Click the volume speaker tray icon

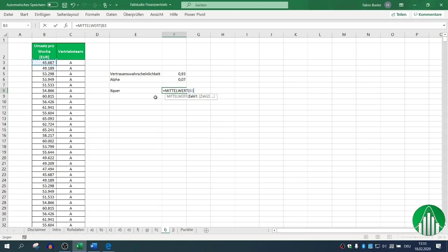[x=384, y=246]
